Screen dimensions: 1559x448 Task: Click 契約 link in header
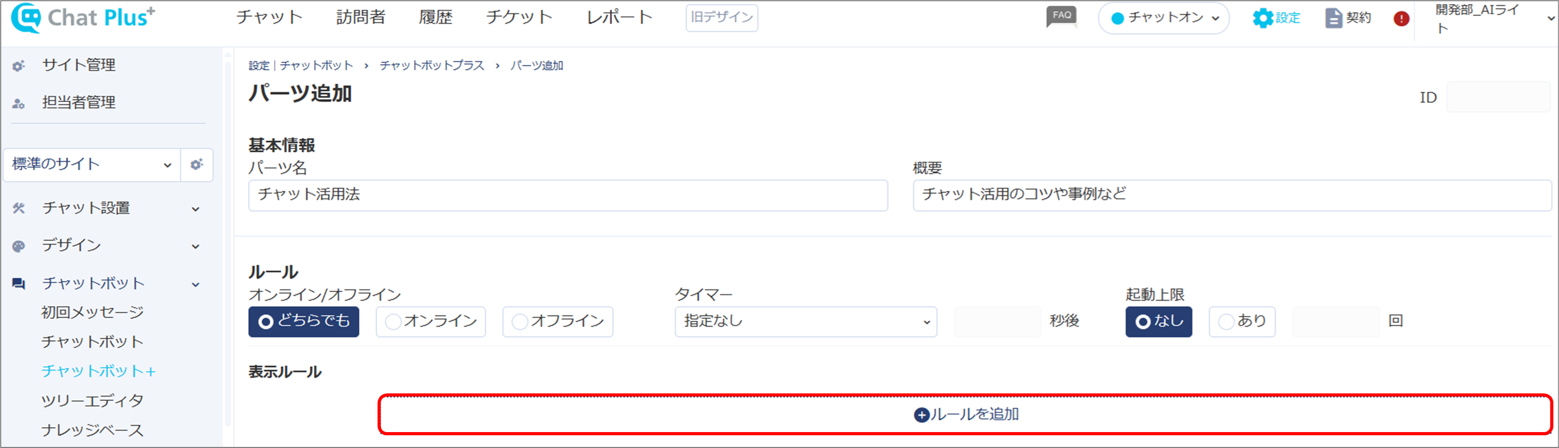(1358, 18)
